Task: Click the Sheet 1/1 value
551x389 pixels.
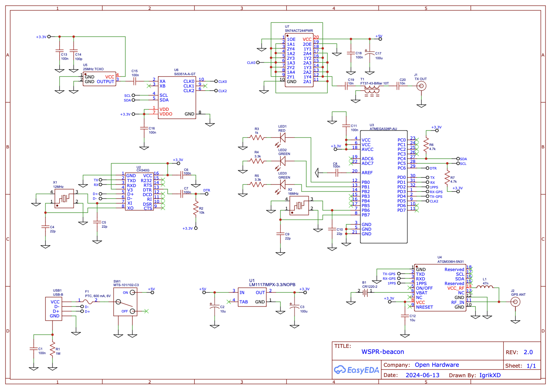Action: [x=531, y=366]
